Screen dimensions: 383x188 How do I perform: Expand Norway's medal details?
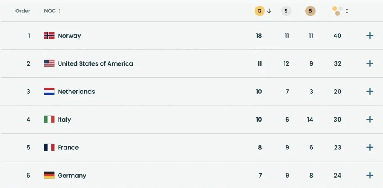click(370, 36)
